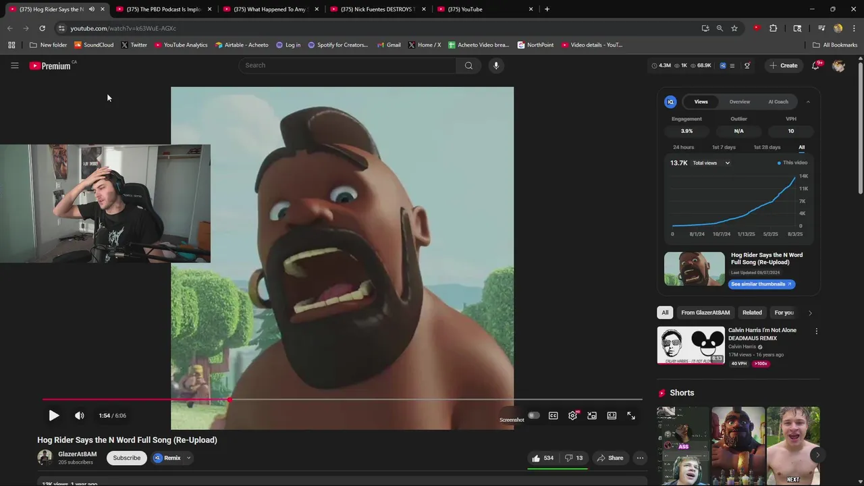Open YouTube notifications bell

(x=816, y=65)
